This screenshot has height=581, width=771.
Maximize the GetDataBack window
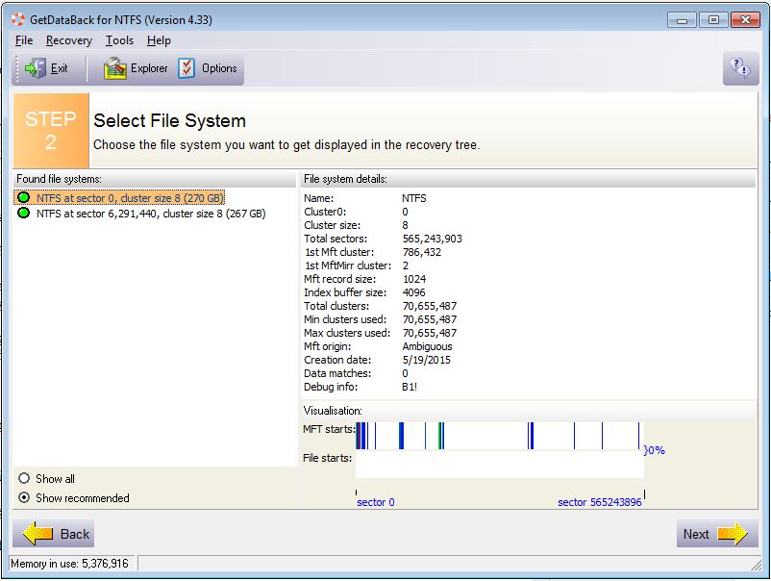(x=713, y=19)
